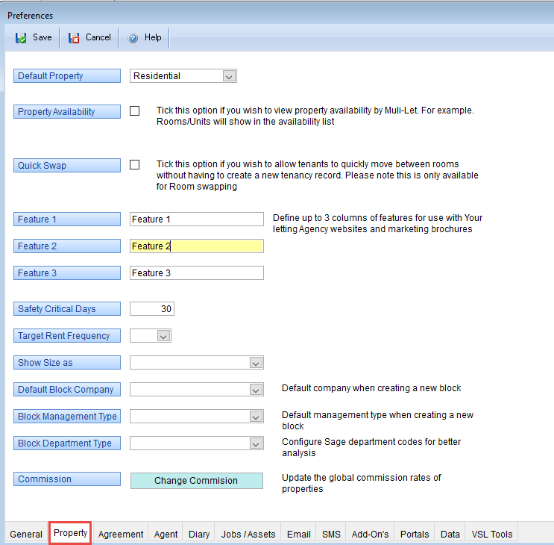Click the Muli-Let availability description text
This screenshot has width=554, height=545.
315,116
